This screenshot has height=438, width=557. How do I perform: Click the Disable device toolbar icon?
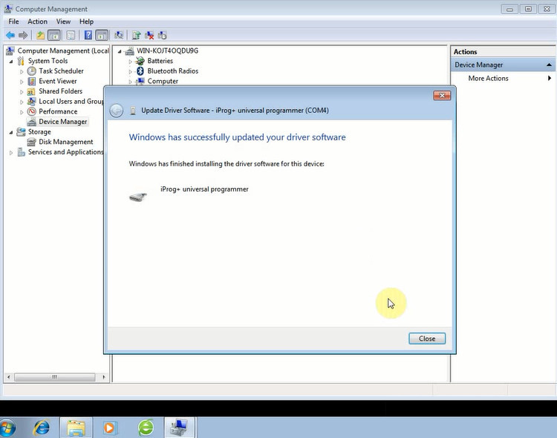click(x=163, y=35)
